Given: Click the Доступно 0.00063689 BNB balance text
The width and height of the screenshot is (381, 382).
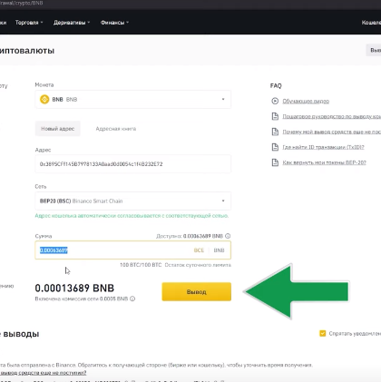Looking at the screenshot, I should pos(190,236).
